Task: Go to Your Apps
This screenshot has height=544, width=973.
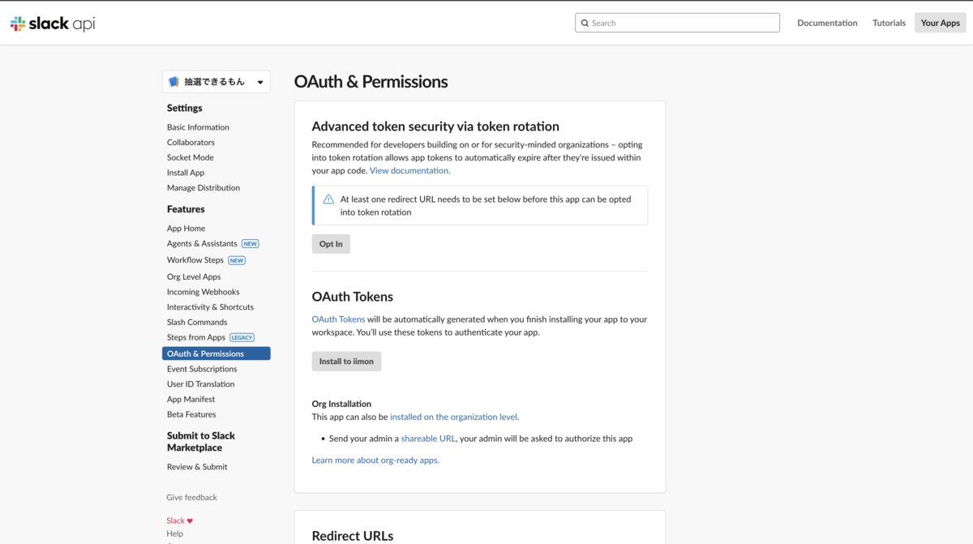Action: pyautogui.click(x=940, y=23)
